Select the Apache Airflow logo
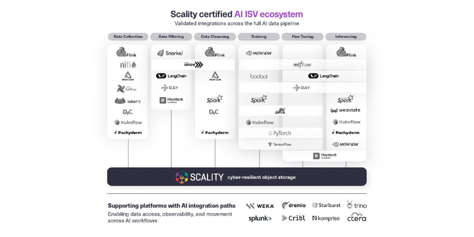Image resolution: width=474 pixels, height=237 pixels. tap(127, 88)
